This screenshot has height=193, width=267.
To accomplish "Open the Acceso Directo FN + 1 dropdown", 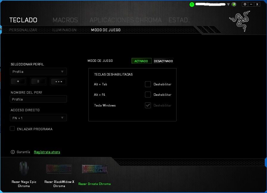I will click(x=38, y=118).
